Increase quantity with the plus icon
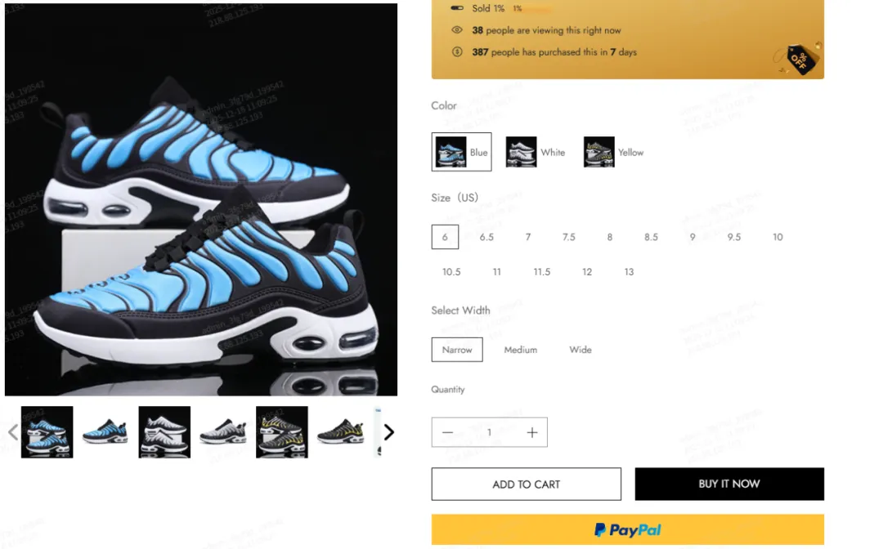 point(532,432)
